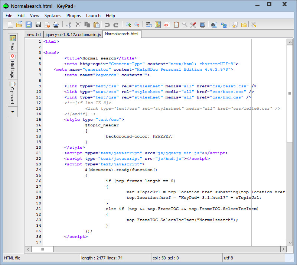The height and width of the screenshot is (265, 297).
Task: Open the Plugins menu
Action: 74,16
